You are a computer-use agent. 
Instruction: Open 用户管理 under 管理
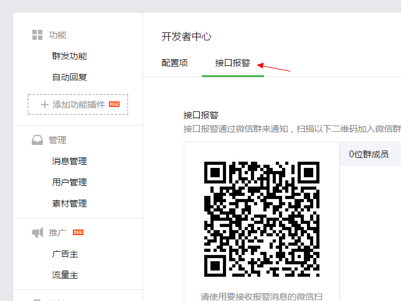click(x=69, y=182)
